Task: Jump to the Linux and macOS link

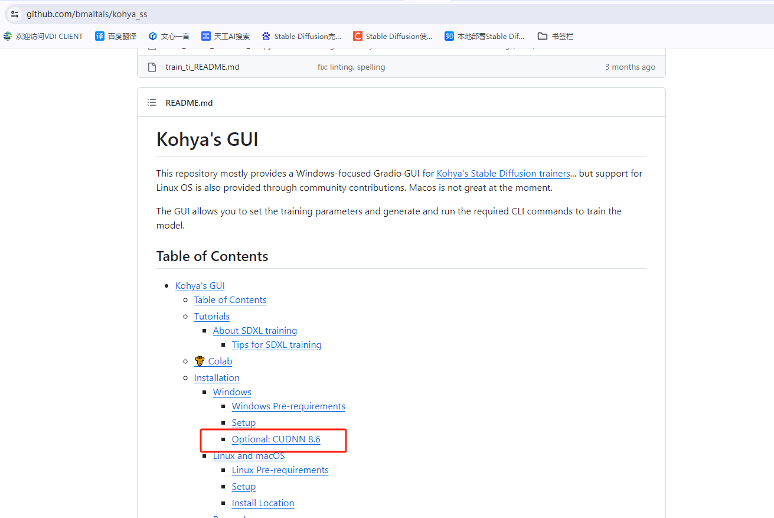Action: coord(249,456)
